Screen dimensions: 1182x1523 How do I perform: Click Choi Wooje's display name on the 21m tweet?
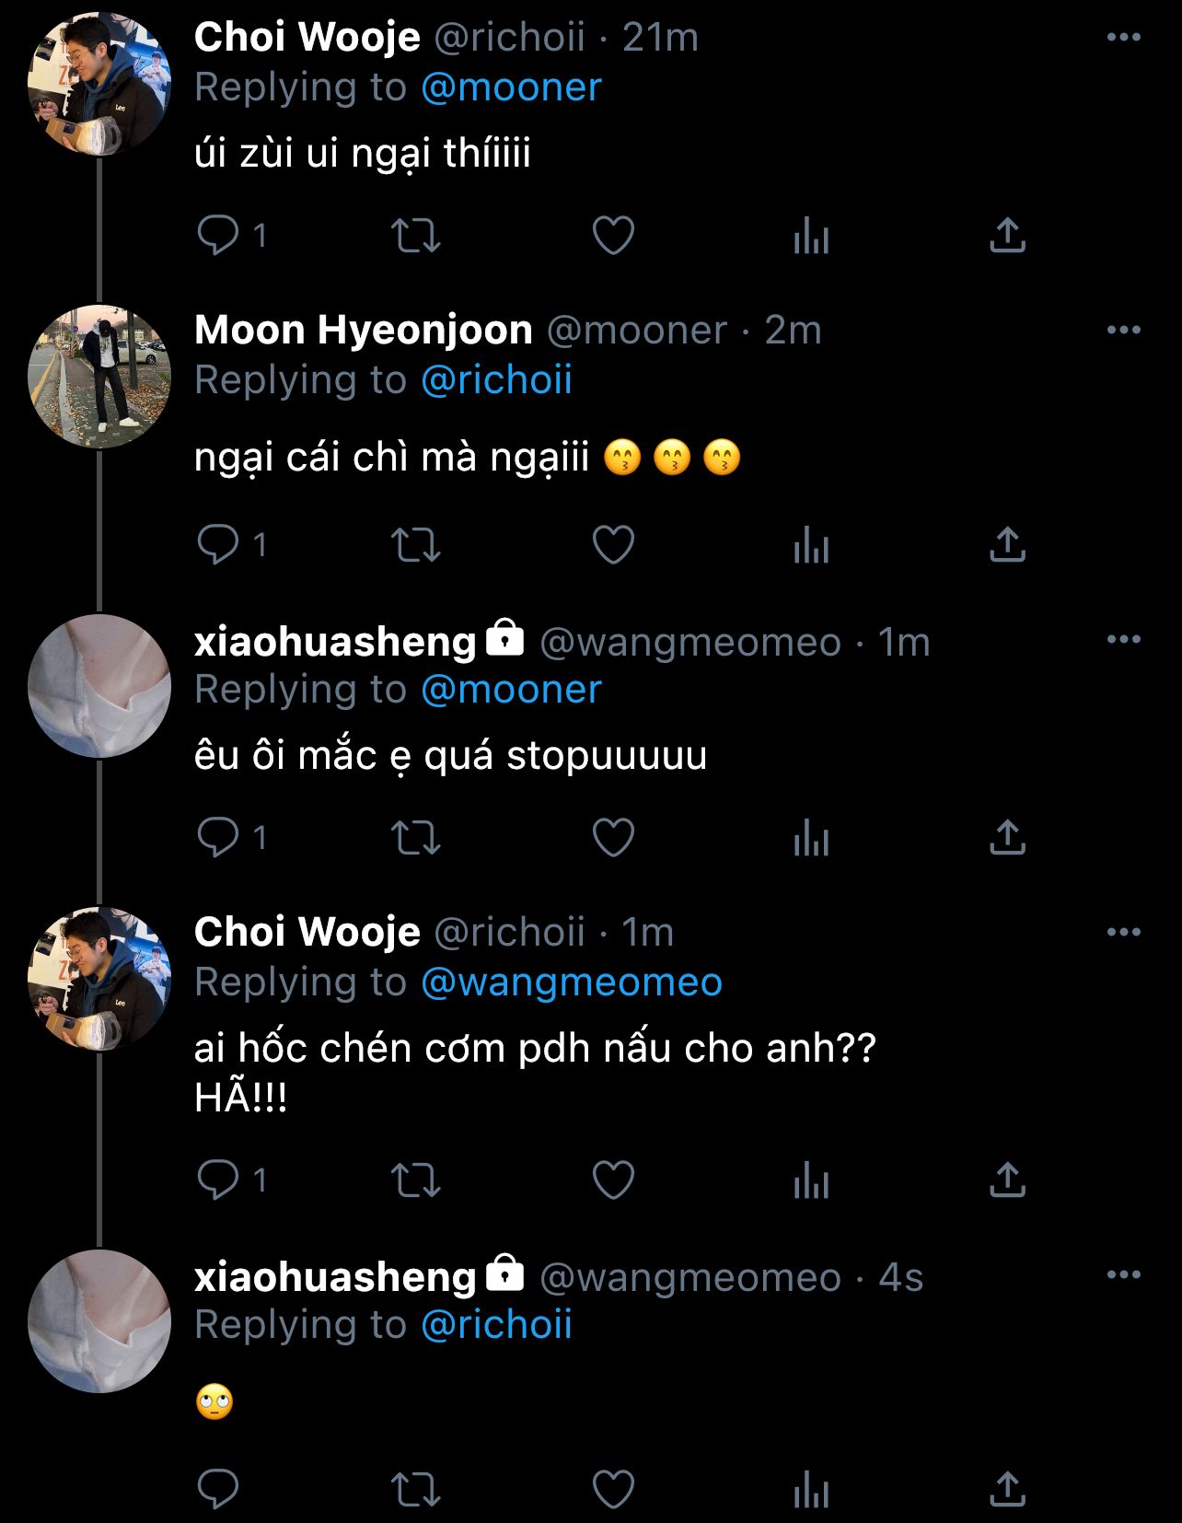pyautogui.click(x=307, y=38)
